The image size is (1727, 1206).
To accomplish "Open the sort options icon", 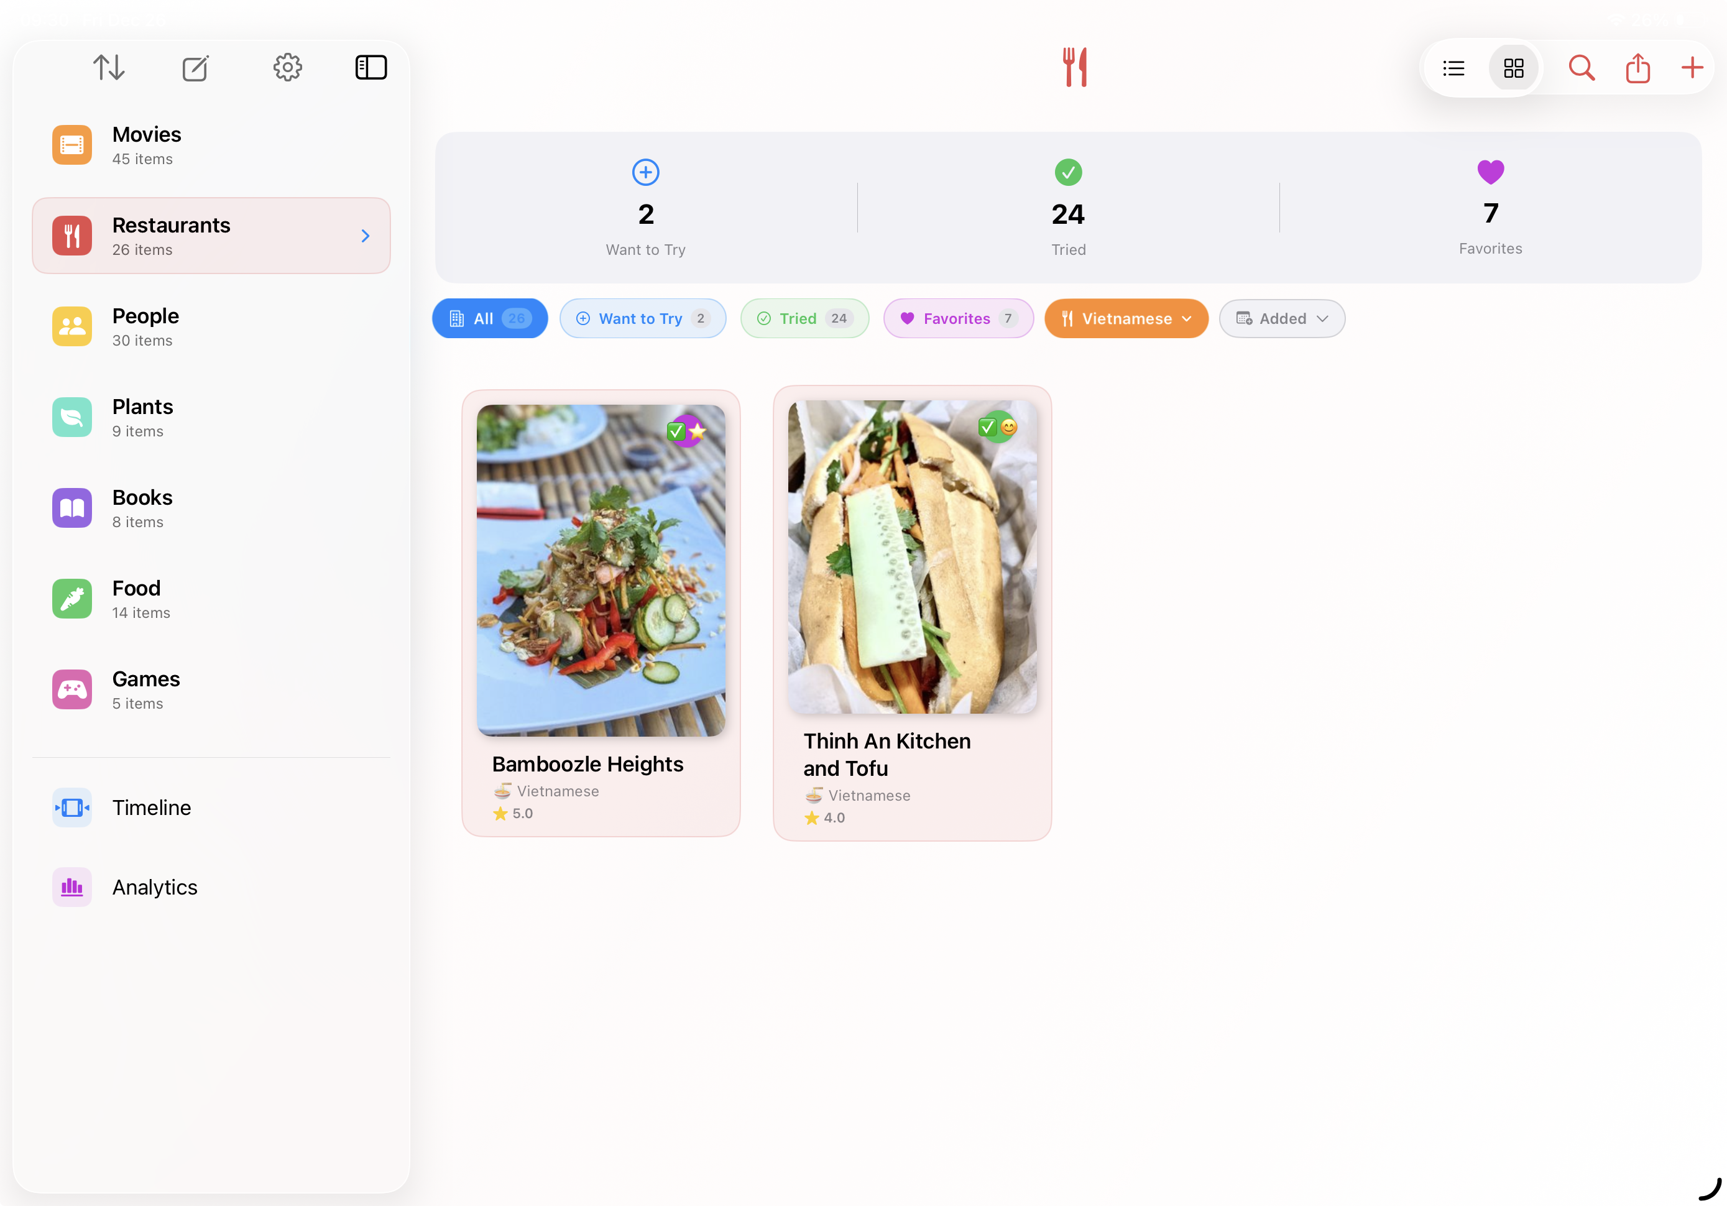I will (x=110, y=67).
